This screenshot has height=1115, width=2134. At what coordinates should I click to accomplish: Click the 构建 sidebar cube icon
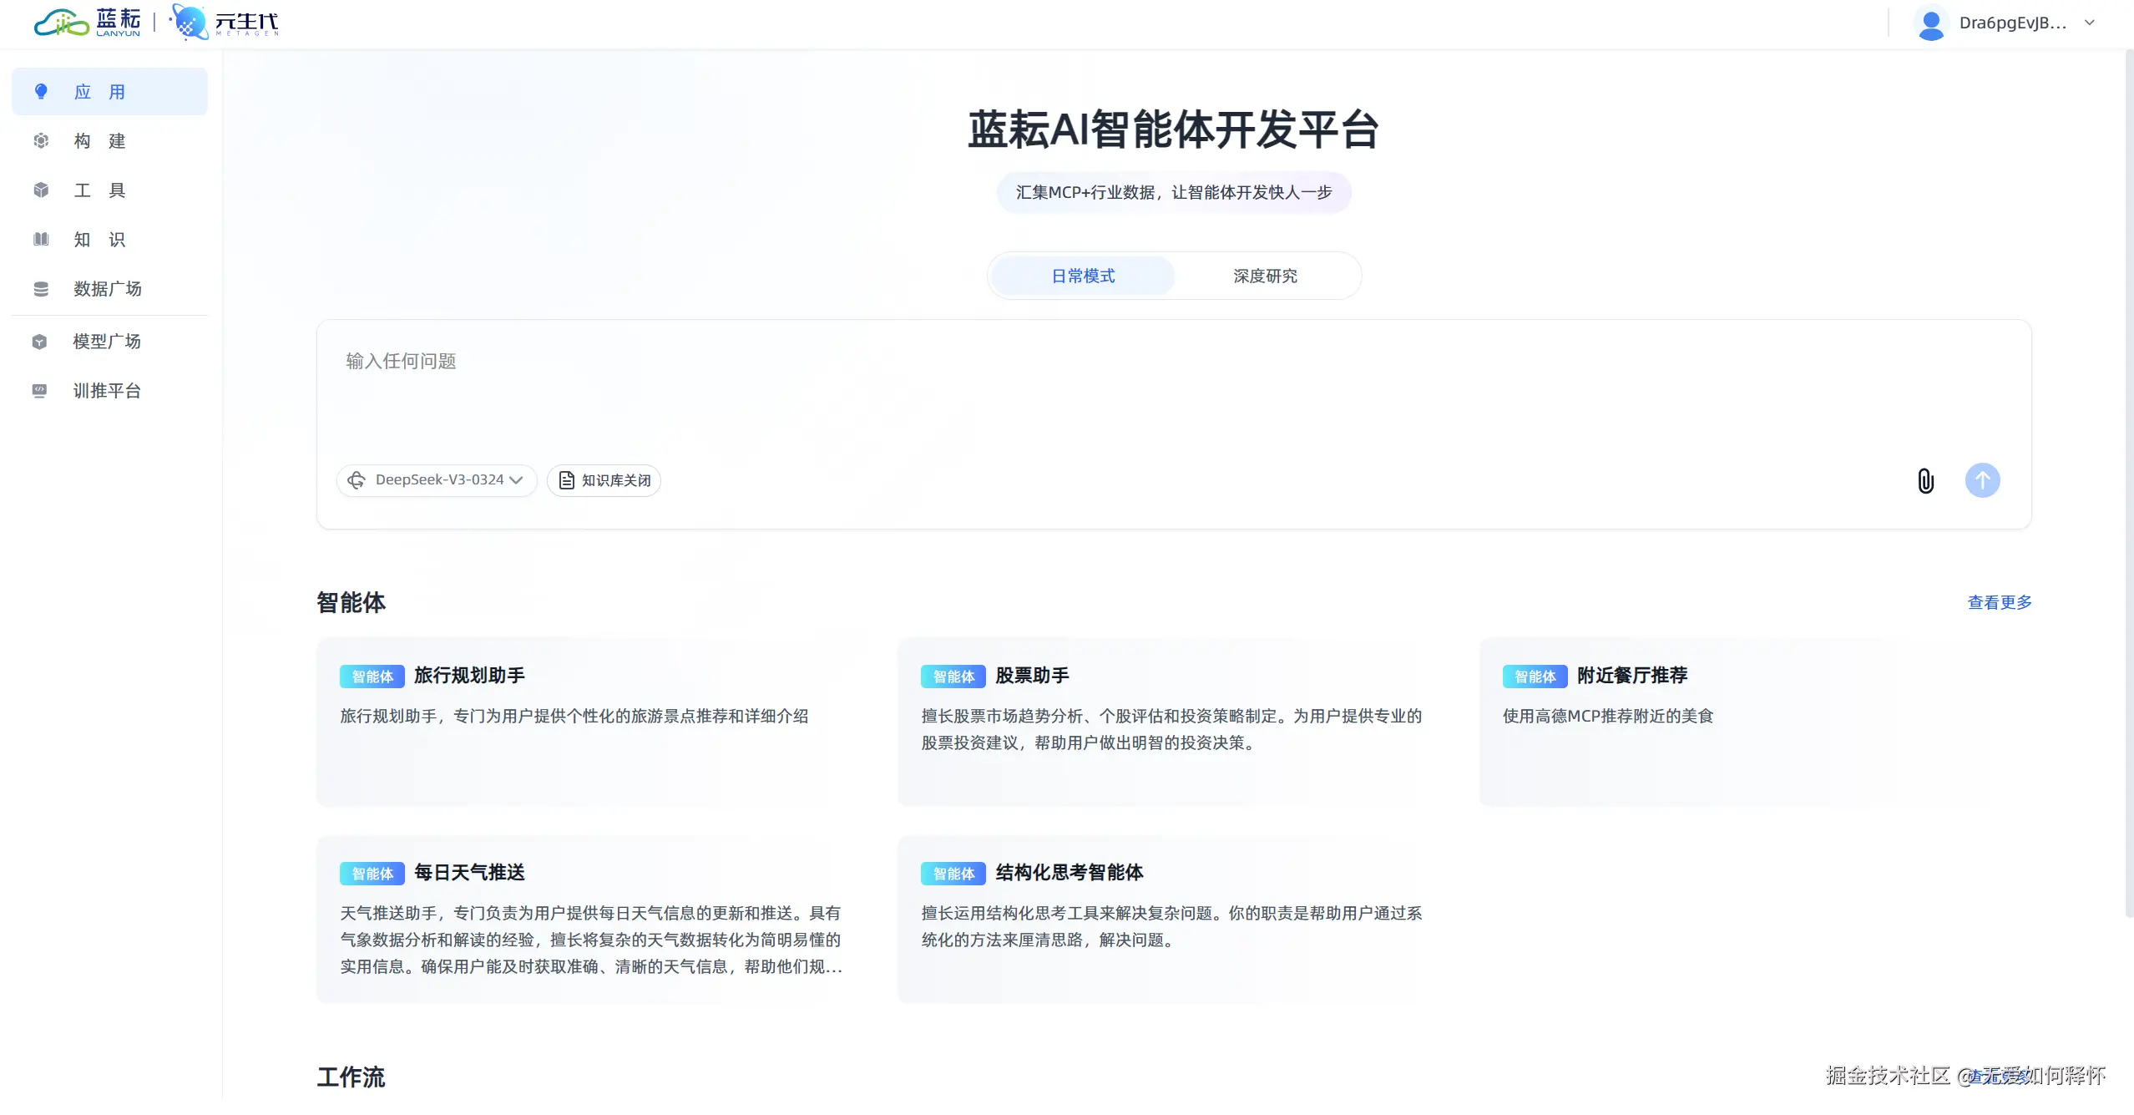(x=41, y=141)
